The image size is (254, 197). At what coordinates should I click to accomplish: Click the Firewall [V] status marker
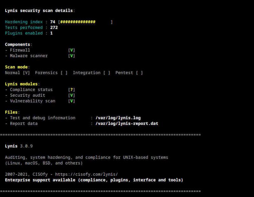click(72, 50)
